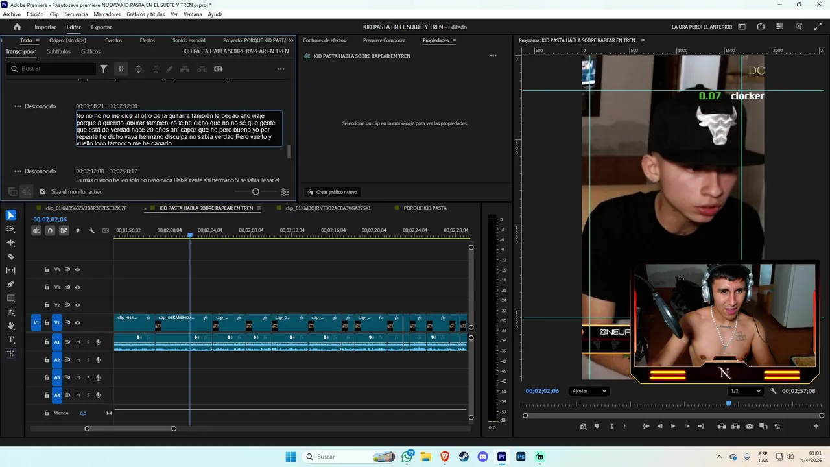
Task: Toggle insert sequences as nests button
Action: (x=36, y=230)
